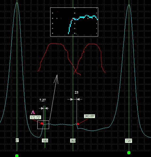Click the pink letter A annotation
The image size is (151, 157).
[x=33, y=112]
